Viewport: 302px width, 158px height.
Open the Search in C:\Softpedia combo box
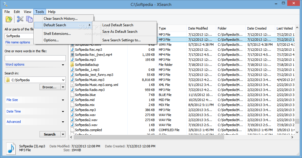[x=35, y=80]
